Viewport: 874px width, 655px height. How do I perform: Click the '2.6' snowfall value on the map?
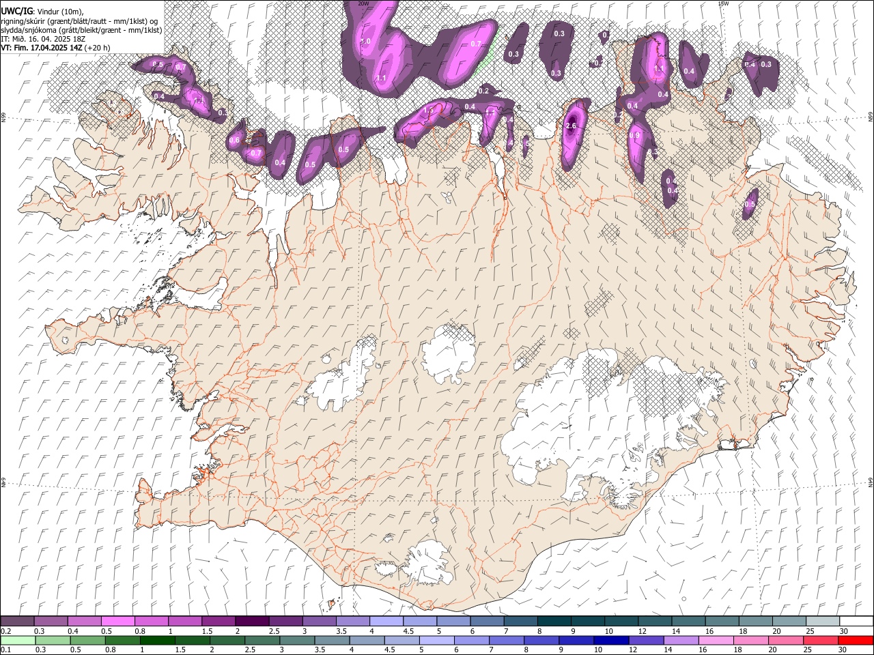click(x=572, y=126)
